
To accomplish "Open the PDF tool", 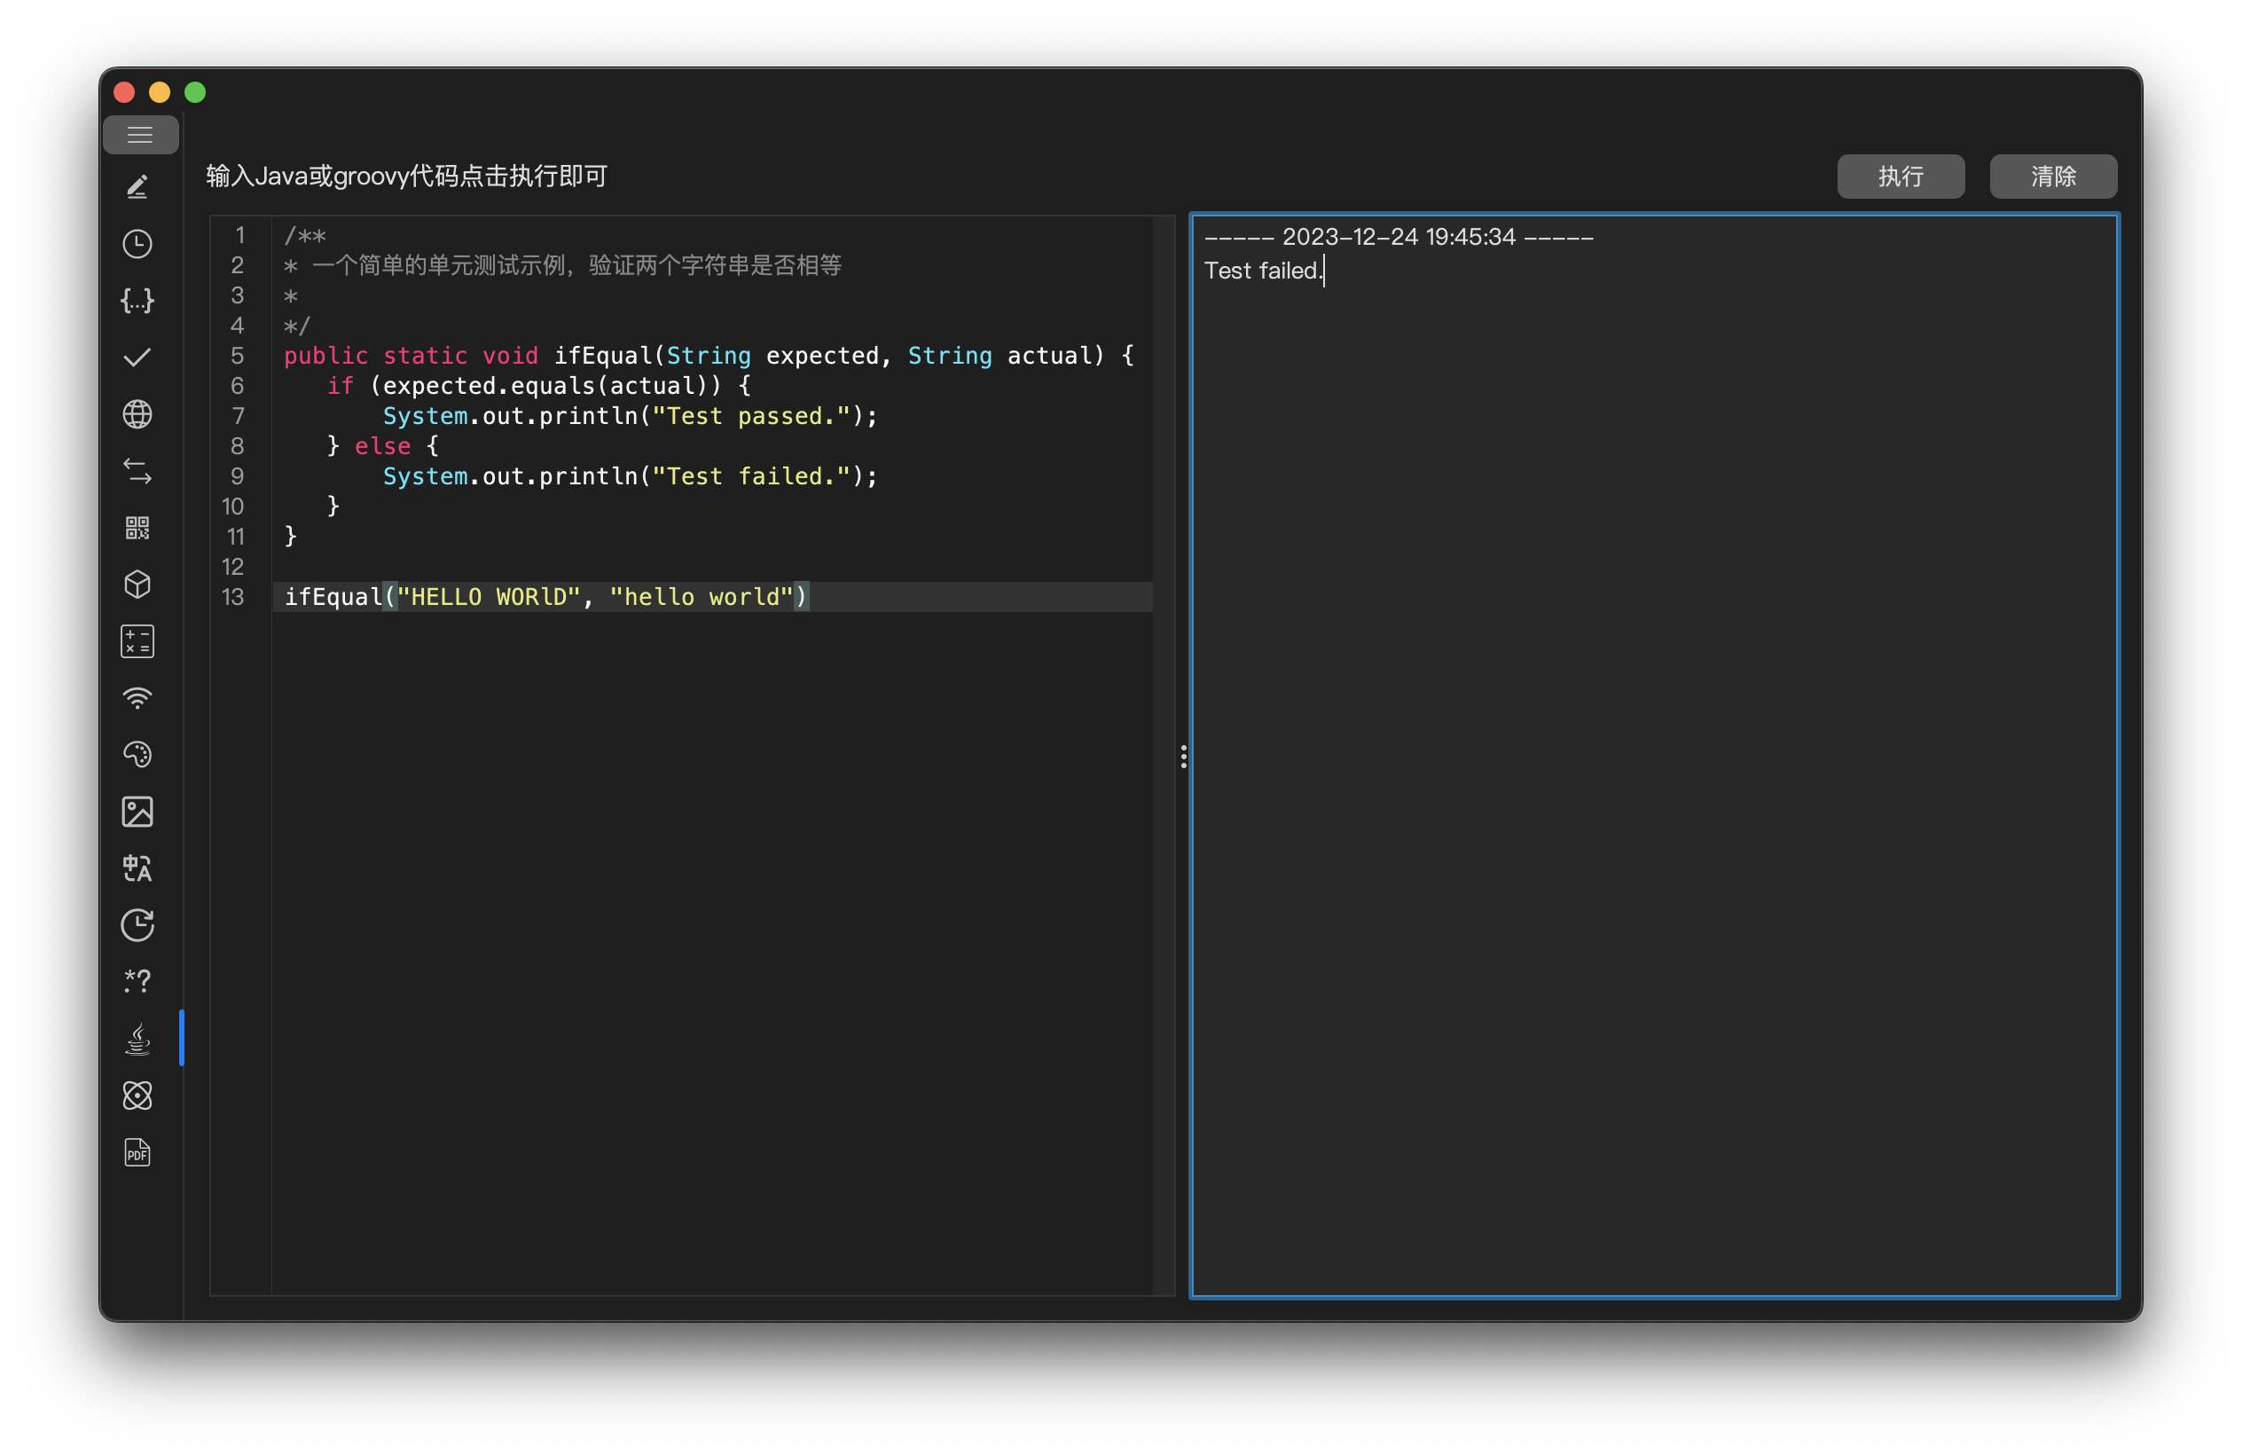I will pos(137,1152).
